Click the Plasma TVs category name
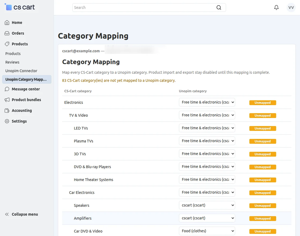Image resolution: width=300 pixels, height=236 pixels. 84,141
